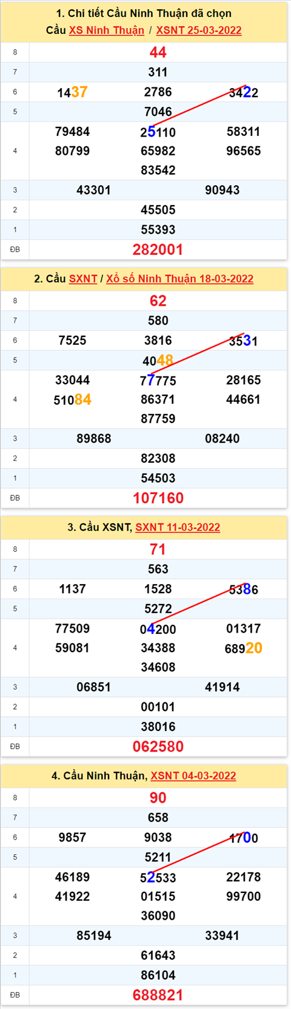Open Xổ số Ninh Thuận 18-03-2022 link
Viewport: 291px width, 1009px height.
tap(180, 279)
